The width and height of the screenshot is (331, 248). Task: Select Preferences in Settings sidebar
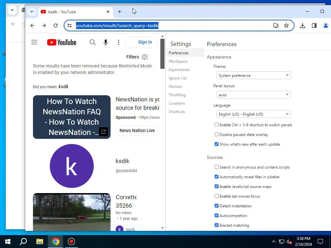pyautogui.click(x=185, y=53)
